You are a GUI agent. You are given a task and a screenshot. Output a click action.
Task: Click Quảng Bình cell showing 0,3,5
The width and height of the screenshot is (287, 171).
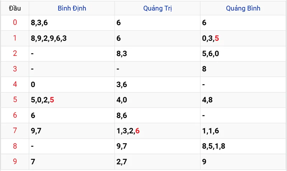(x=211, y=38)
